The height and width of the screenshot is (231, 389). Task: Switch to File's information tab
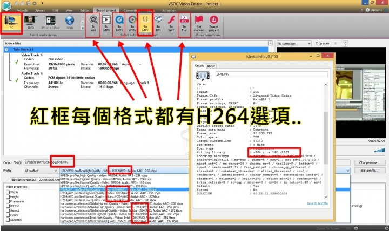click(x=23, y=180)
